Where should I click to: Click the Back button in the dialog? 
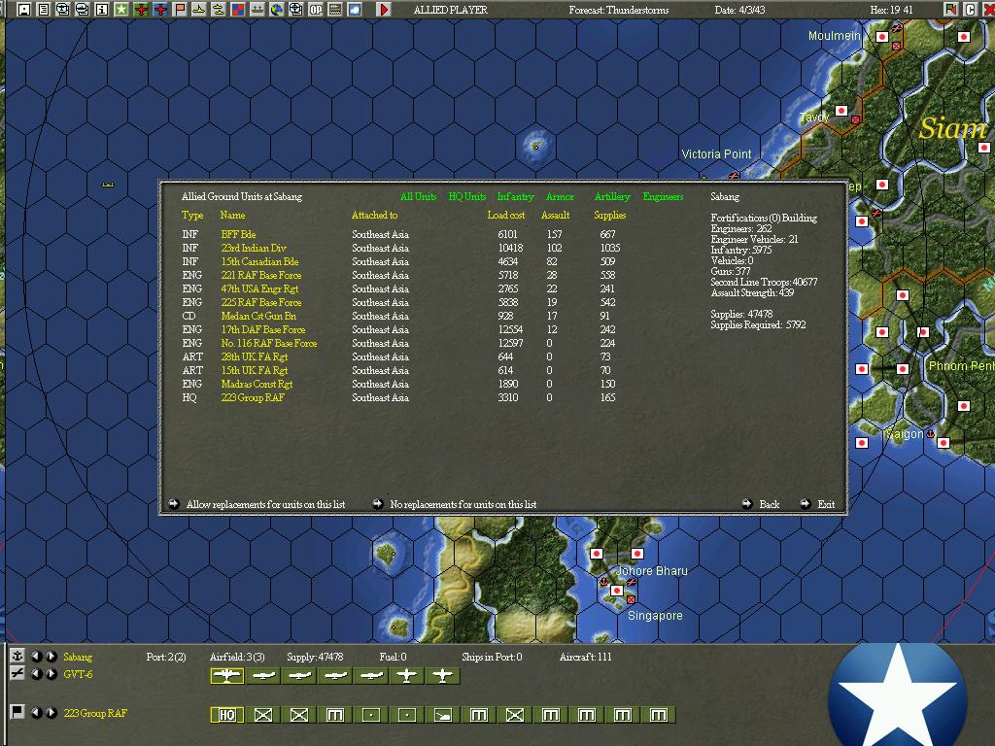[x=761, y=504]
